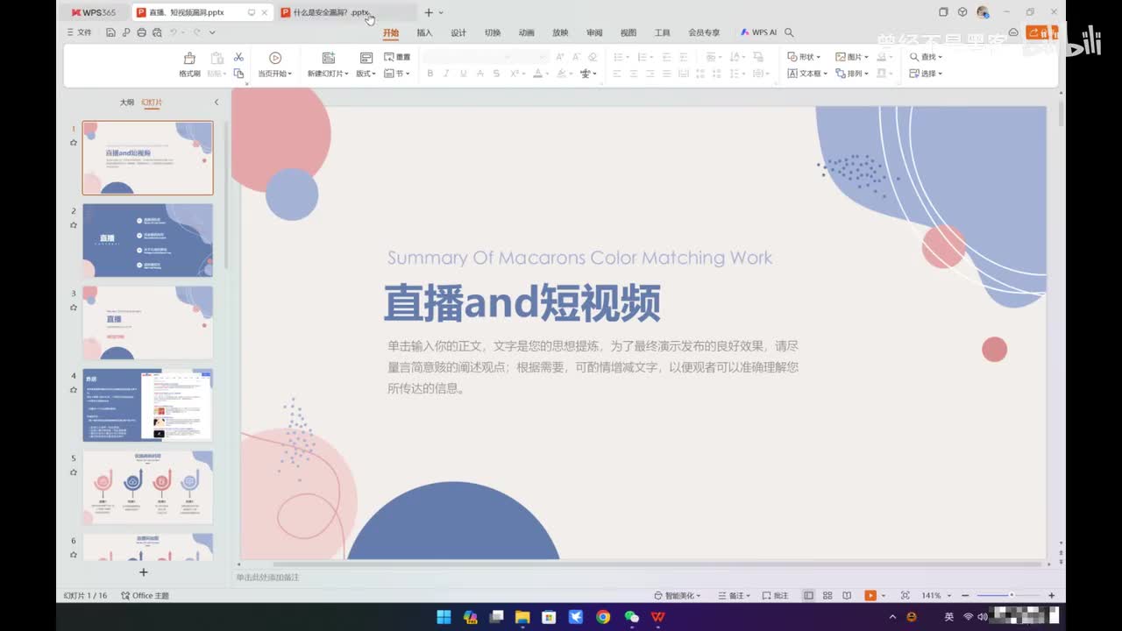Open the Smart Beautify (智能美化) dropdown
Image resolution: width=1122 pixels, height=631 pixels.
(678, 595)
